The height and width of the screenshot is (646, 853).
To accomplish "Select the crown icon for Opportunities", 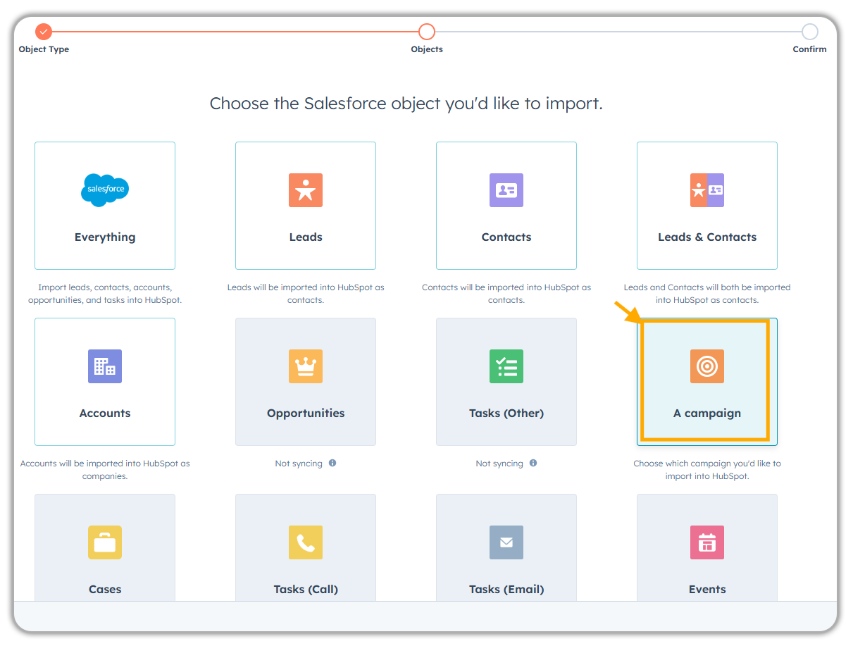I will coord(305,366).
